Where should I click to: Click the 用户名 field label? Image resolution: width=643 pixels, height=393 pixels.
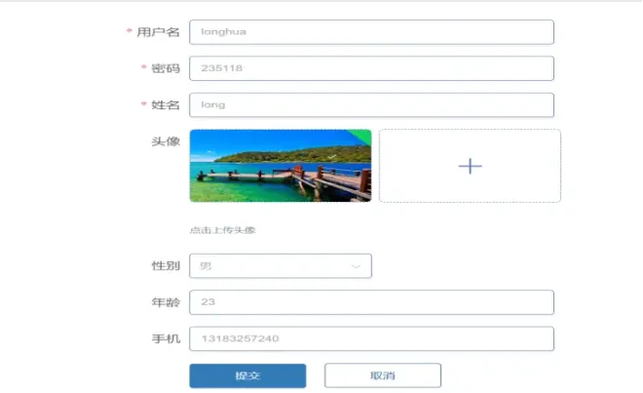[x=158, y=32]
